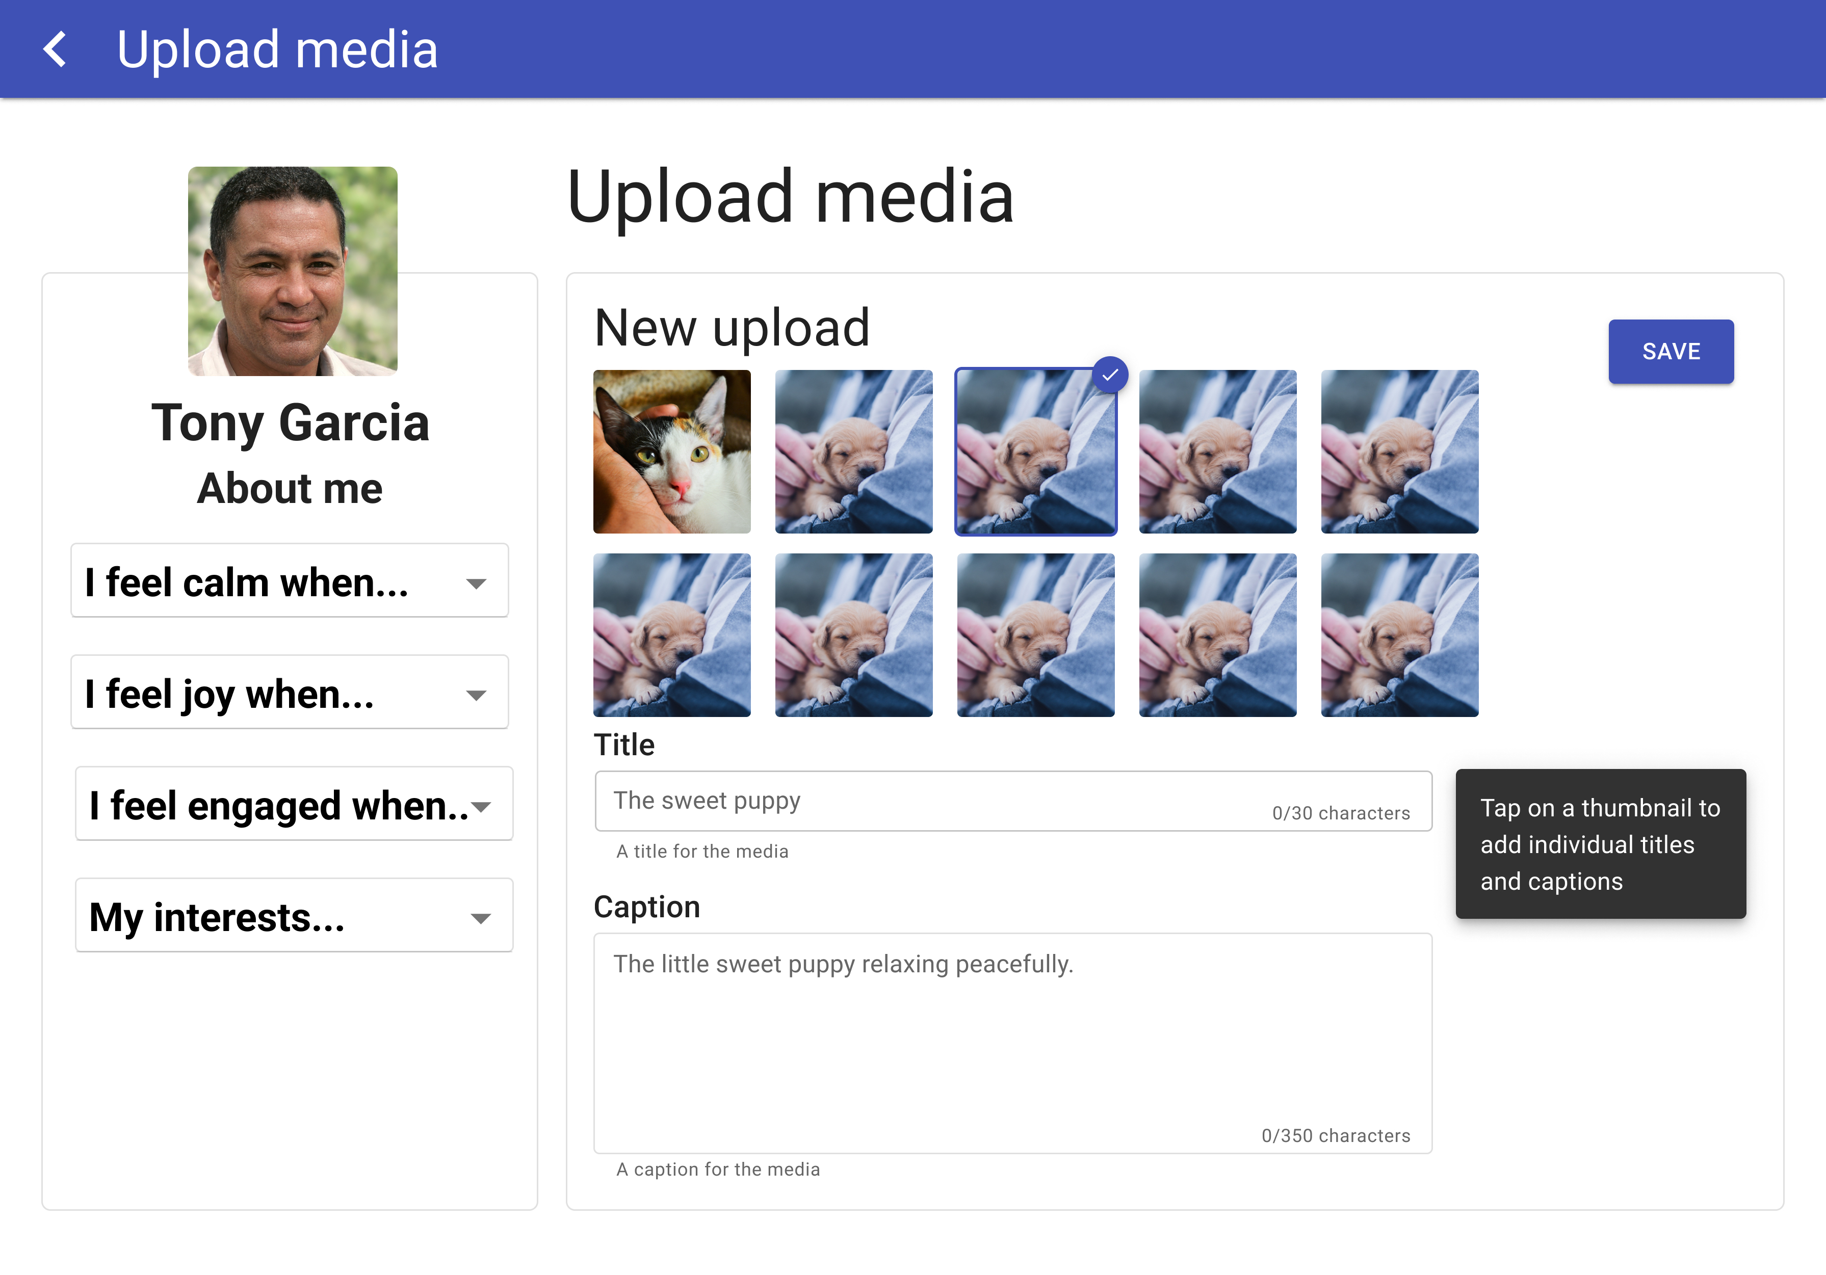Select the cat photo thumbnail
Viewport: 1826px width, 1275px height.
pos(672,451)
